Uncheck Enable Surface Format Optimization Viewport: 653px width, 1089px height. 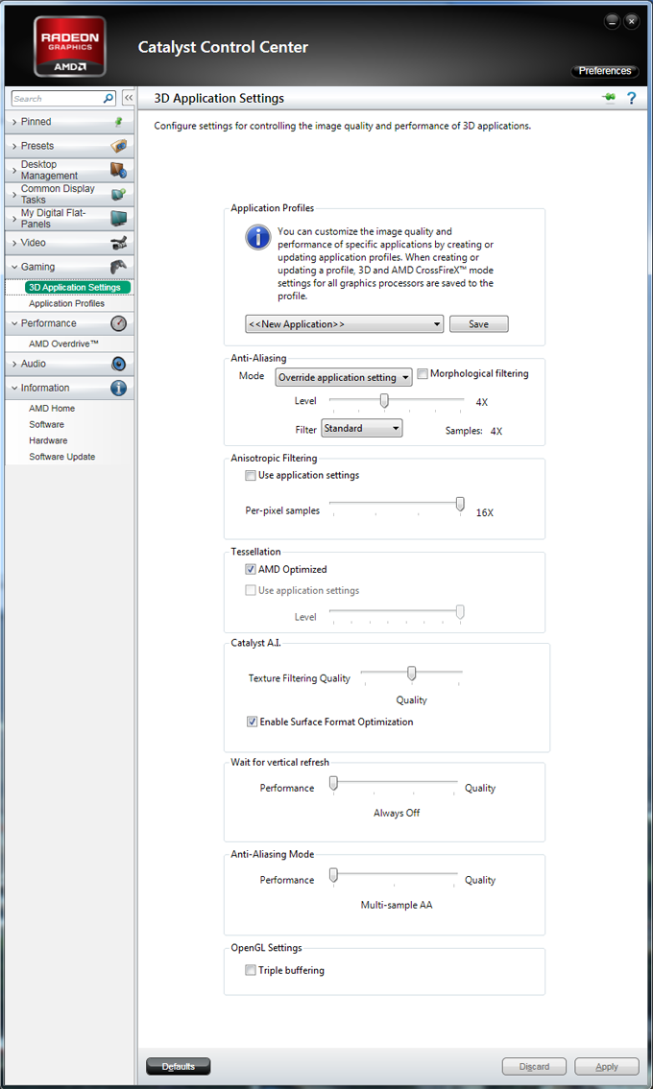[x=252, y=722]
